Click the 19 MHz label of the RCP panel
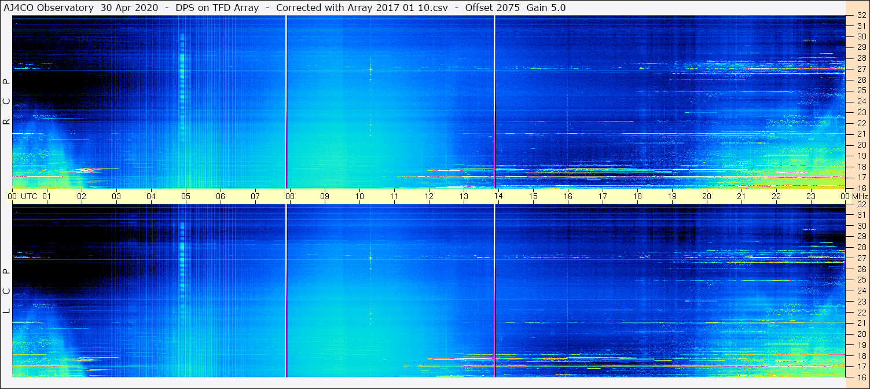This screenshot has height=389, width=870. pyautogui.click(x=861, y=156)
